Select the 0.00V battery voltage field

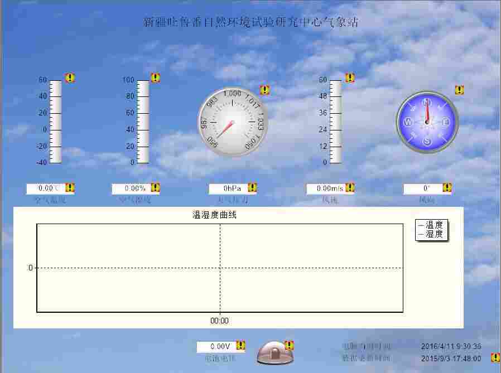click(220, 347)
